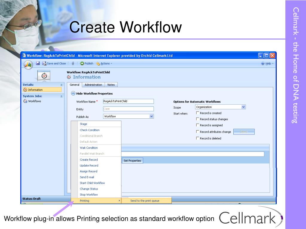The image size is (306, 229).
Task: Open the Actions toolbar menu
Action: coord(104,64)
